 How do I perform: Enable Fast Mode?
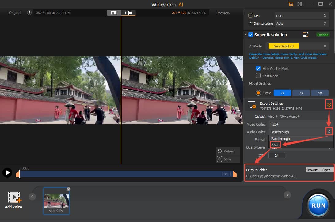click(258, 76)
